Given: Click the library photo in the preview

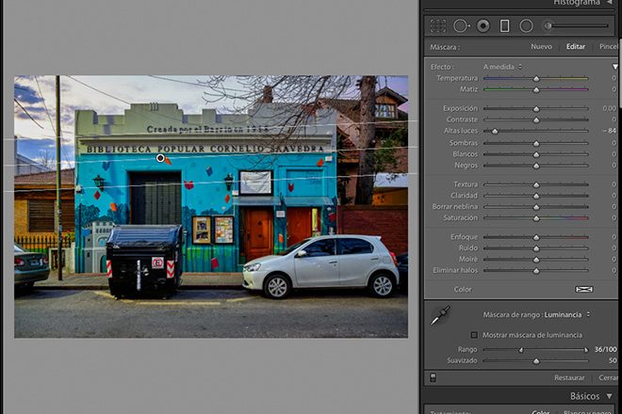Looking at the screenshot, I should click(x=211, y=206).
